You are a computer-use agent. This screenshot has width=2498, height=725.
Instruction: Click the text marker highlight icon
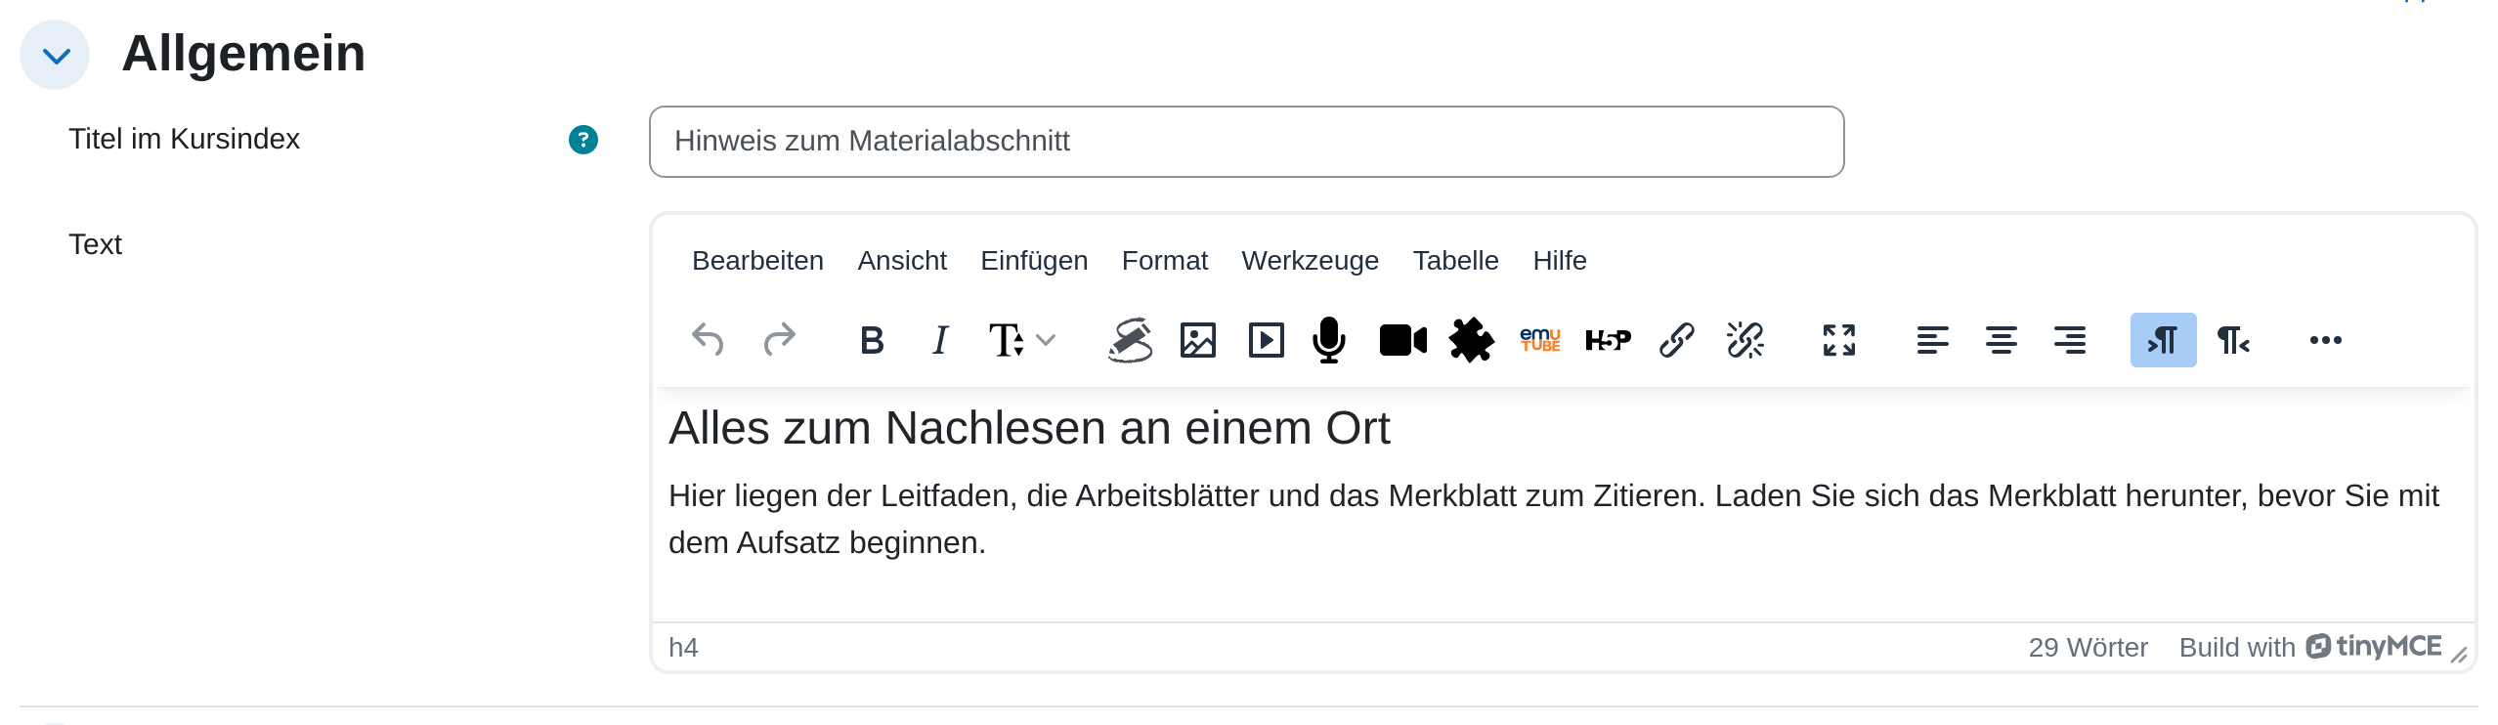click(x=1130, y=340)
